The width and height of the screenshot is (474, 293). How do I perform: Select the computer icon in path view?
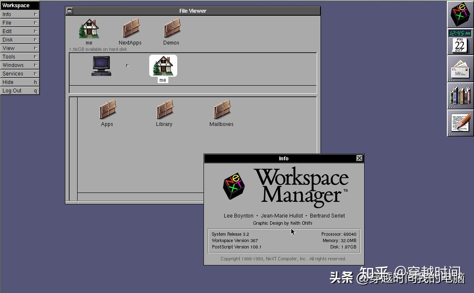(101, 66)
